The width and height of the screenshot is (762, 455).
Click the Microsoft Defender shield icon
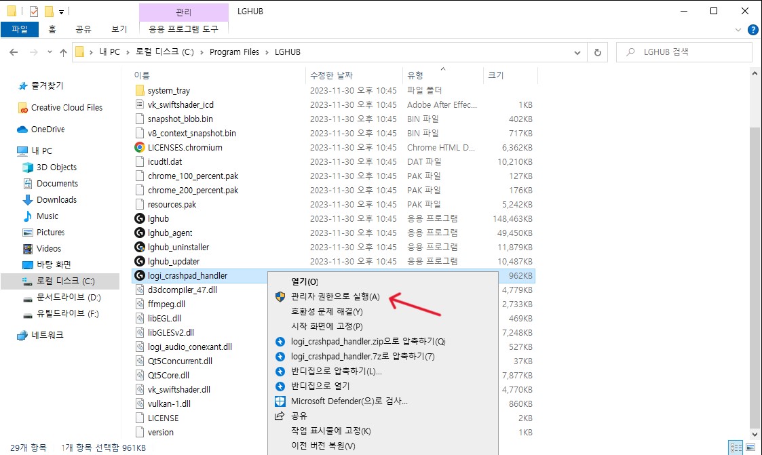[280, 401]
